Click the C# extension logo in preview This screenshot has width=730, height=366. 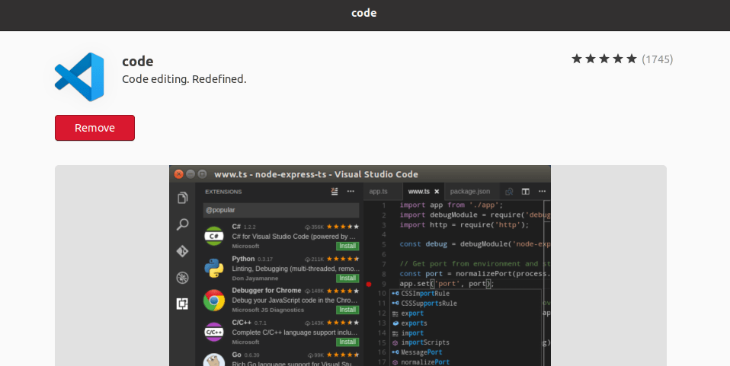tap(213, 236)
